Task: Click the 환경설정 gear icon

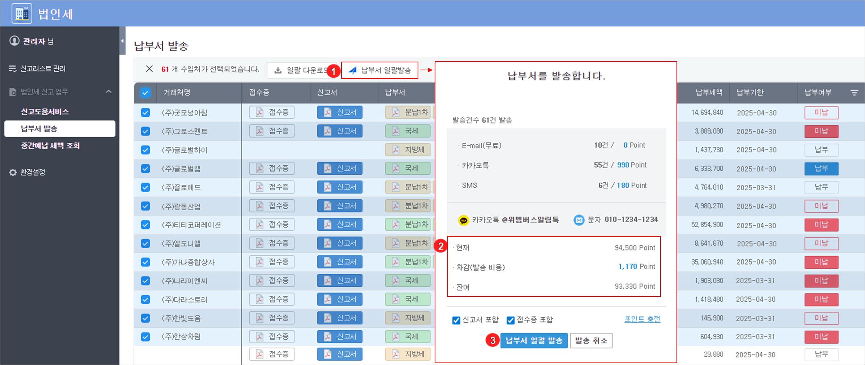Action: [x=13, y=172]
